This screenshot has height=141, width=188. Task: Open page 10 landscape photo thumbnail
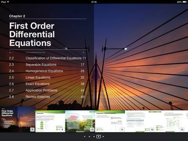(x=80, y=121)
